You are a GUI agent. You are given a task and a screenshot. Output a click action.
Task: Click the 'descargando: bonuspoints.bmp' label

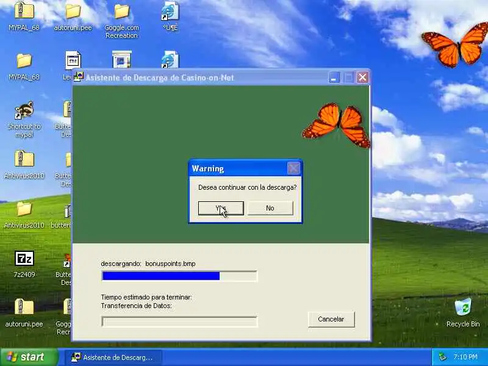point(148,264)
